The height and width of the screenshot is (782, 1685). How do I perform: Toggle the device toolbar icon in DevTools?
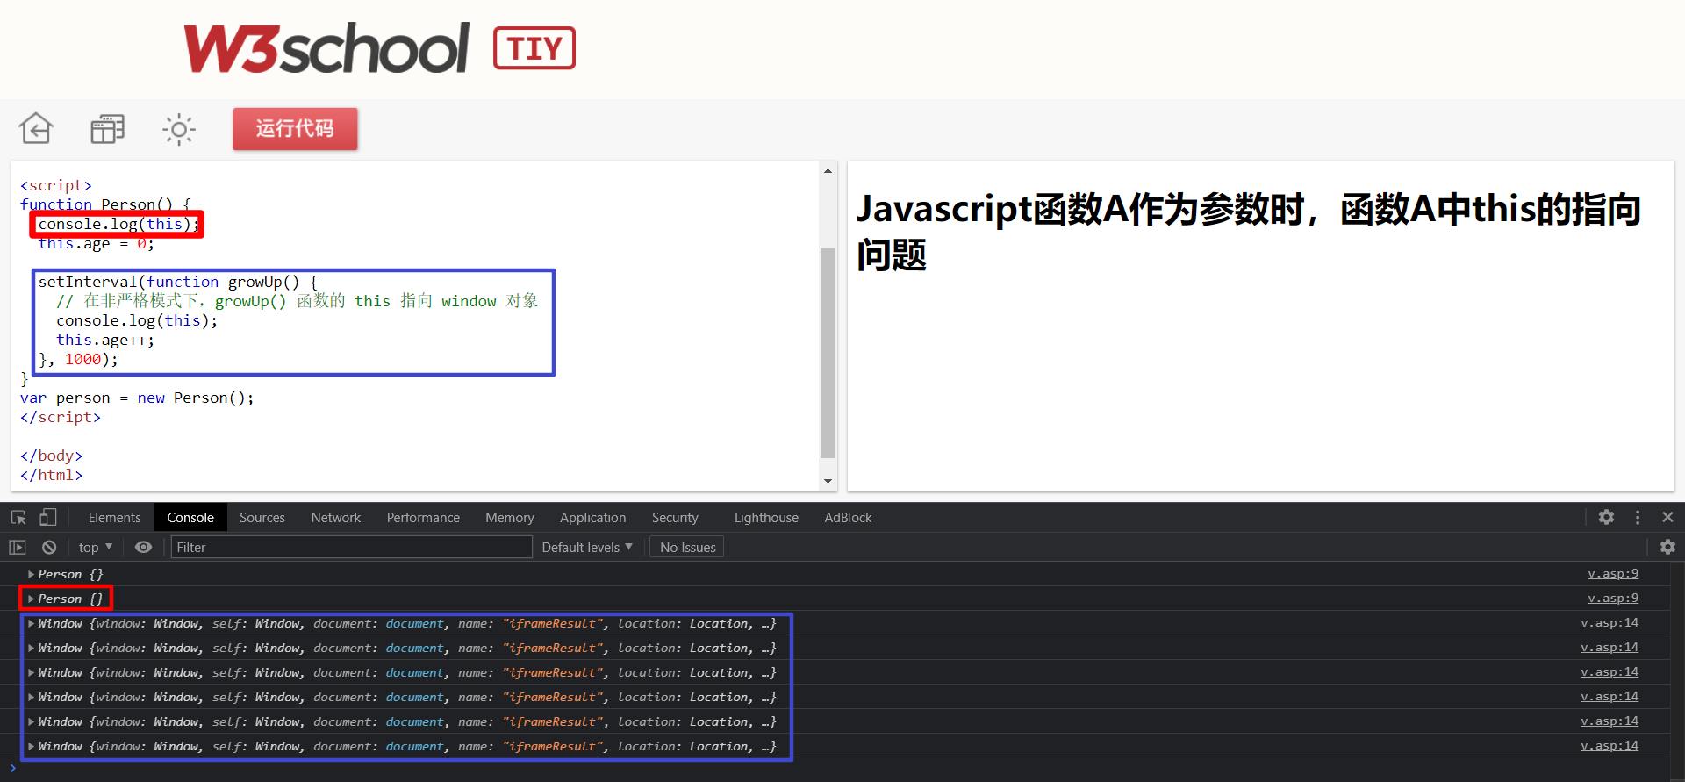(48, 518)
